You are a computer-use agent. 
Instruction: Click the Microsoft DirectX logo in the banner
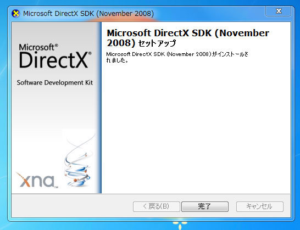coord(55,56)
